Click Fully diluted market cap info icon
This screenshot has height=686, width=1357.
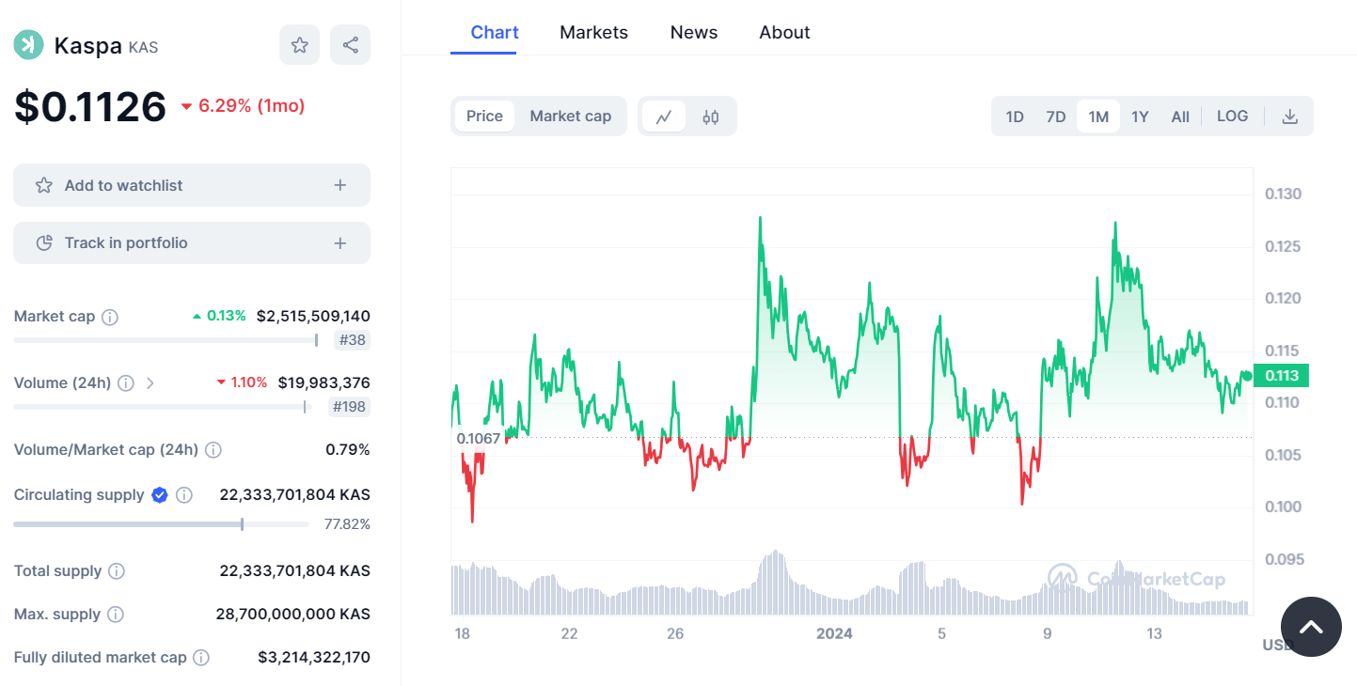click(x=201, y=658)
